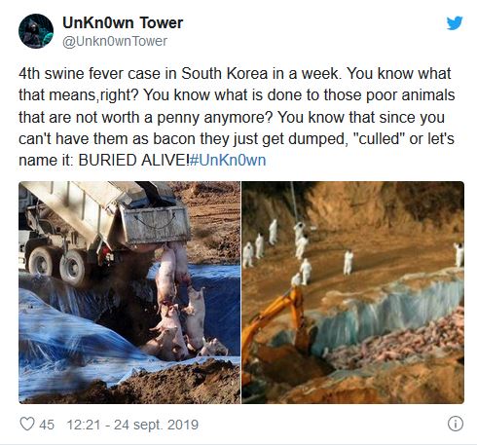
Task: Click the tweet text about swine fever
Action: 237,117
